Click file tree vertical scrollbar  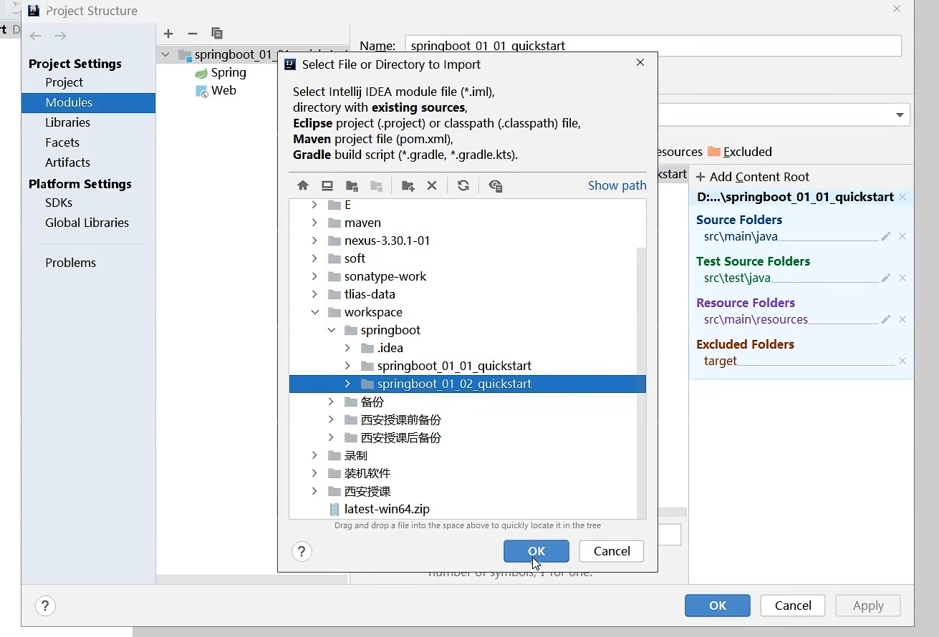pos(641,381)
